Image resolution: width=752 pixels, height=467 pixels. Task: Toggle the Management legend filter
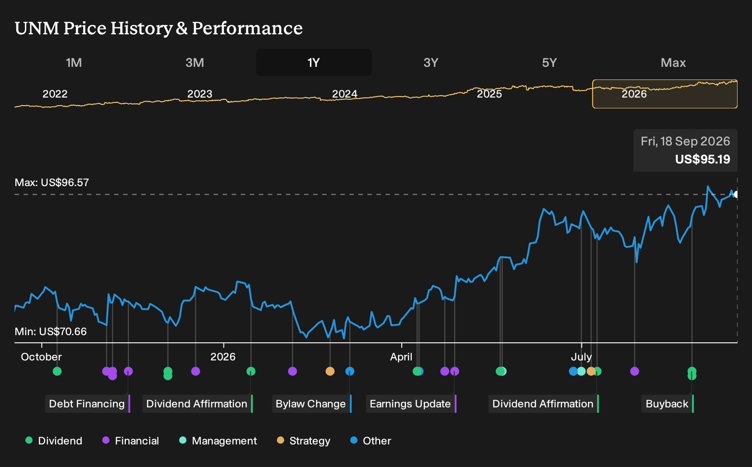click(218, 441)
